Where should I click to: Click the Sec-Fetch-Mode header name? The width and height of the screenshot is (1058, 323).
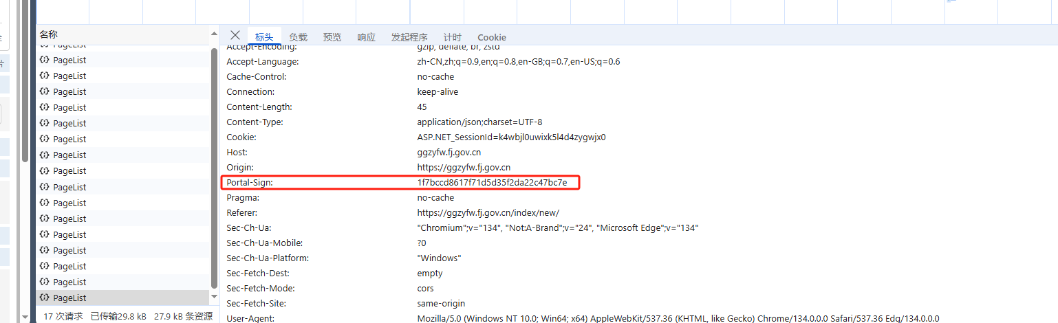coord(261,288)
